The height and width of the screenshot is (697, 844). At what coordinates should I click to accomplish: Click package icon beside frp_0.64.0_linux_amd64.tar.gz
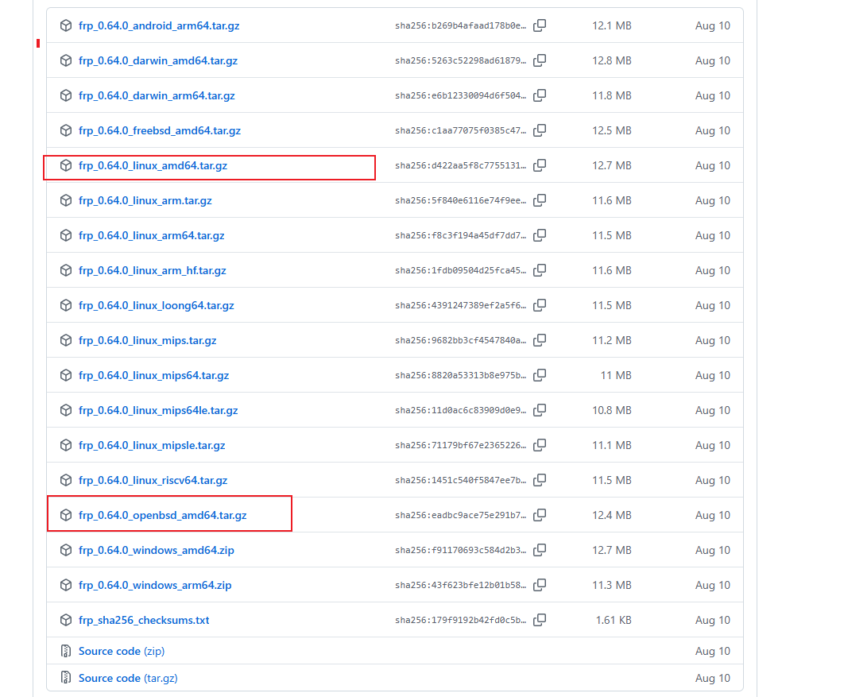tap(66, 165)
